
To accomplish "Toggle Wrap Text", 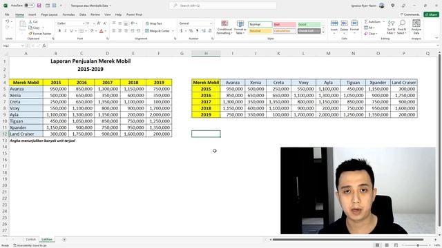I will [x=154, y=23].
